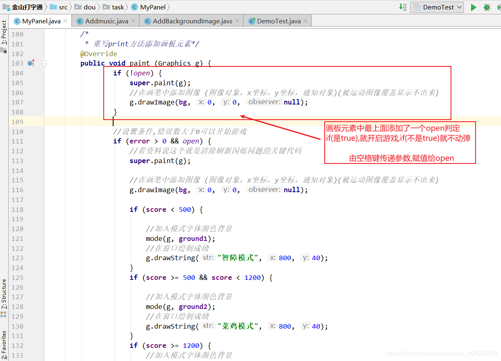
Task: Click the method name paint on line 103
Action: point(140,63)
